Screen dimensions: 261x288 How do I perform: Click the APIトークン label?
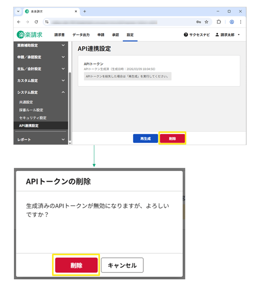[x=93, y=64]
